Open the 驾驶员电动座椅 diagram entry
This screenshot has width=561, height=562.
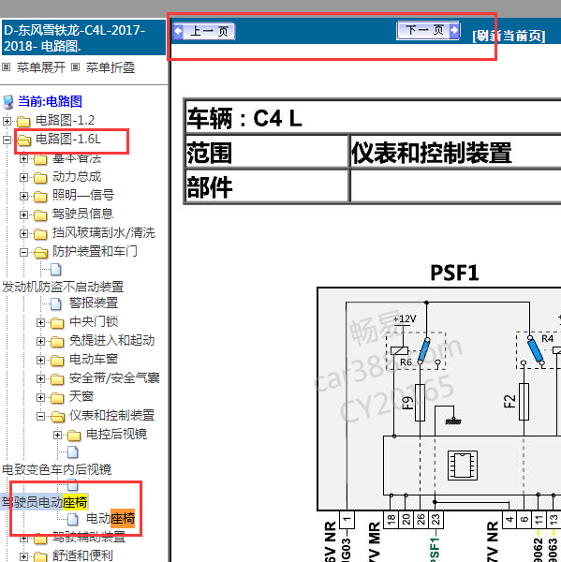pyautogui.click(x=44, y=502)
